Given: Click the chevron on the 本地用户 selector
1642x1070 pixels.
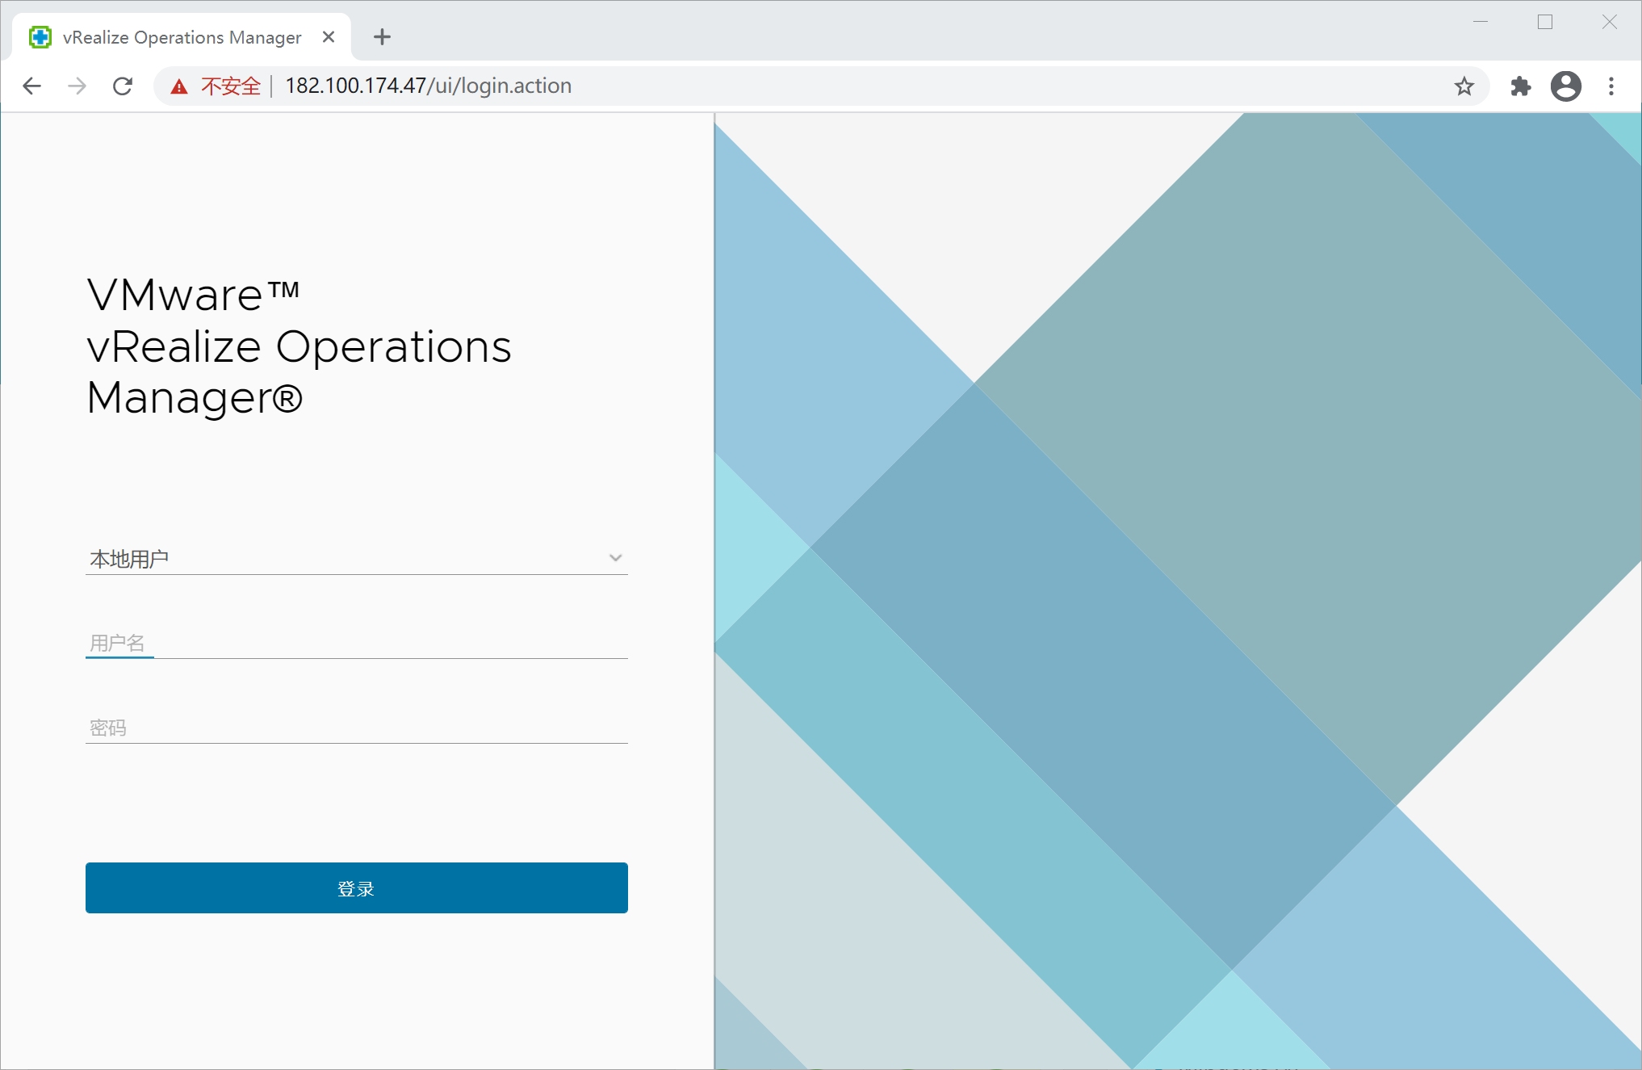Looking at the screenshot, I should coord(615,558).
